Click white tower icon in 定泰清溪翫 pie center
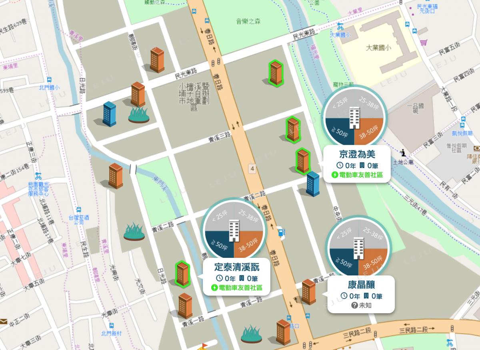Image resolution: width=480 pixels, height=350 pixels. (234, 231)
